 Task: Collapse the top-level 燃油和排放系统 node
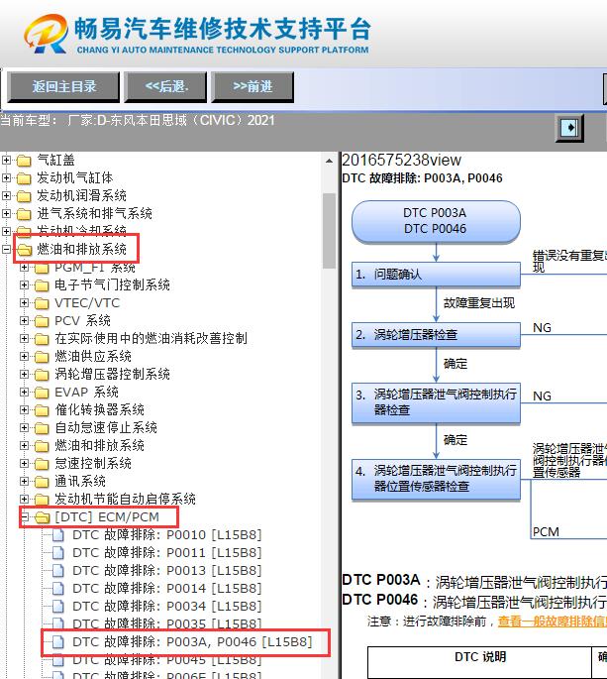7,250
